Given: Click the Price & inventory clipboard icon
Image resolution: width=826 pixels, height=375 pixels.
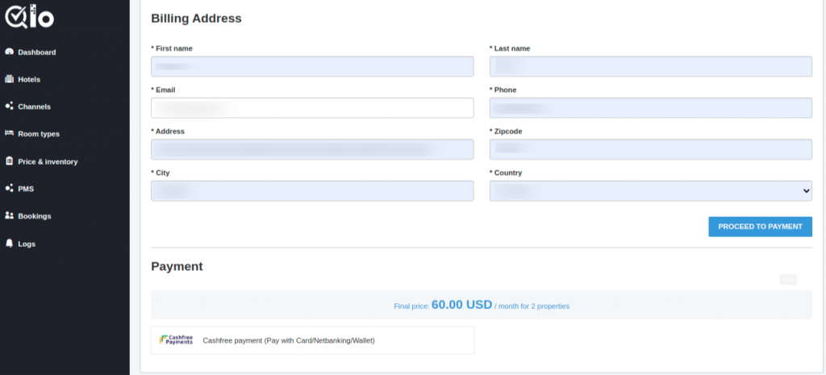Looking at the screenshot, I should [9, 161].
